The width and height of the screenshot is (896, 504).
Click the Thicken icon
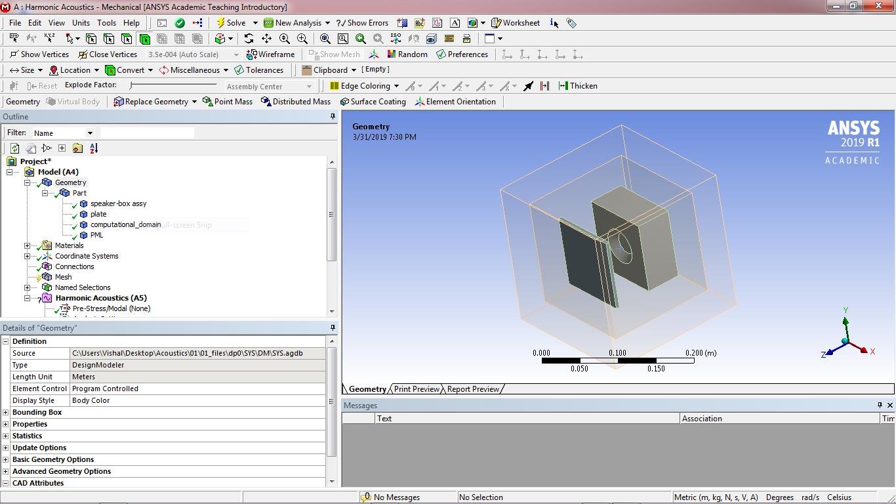tap(563, 86)
